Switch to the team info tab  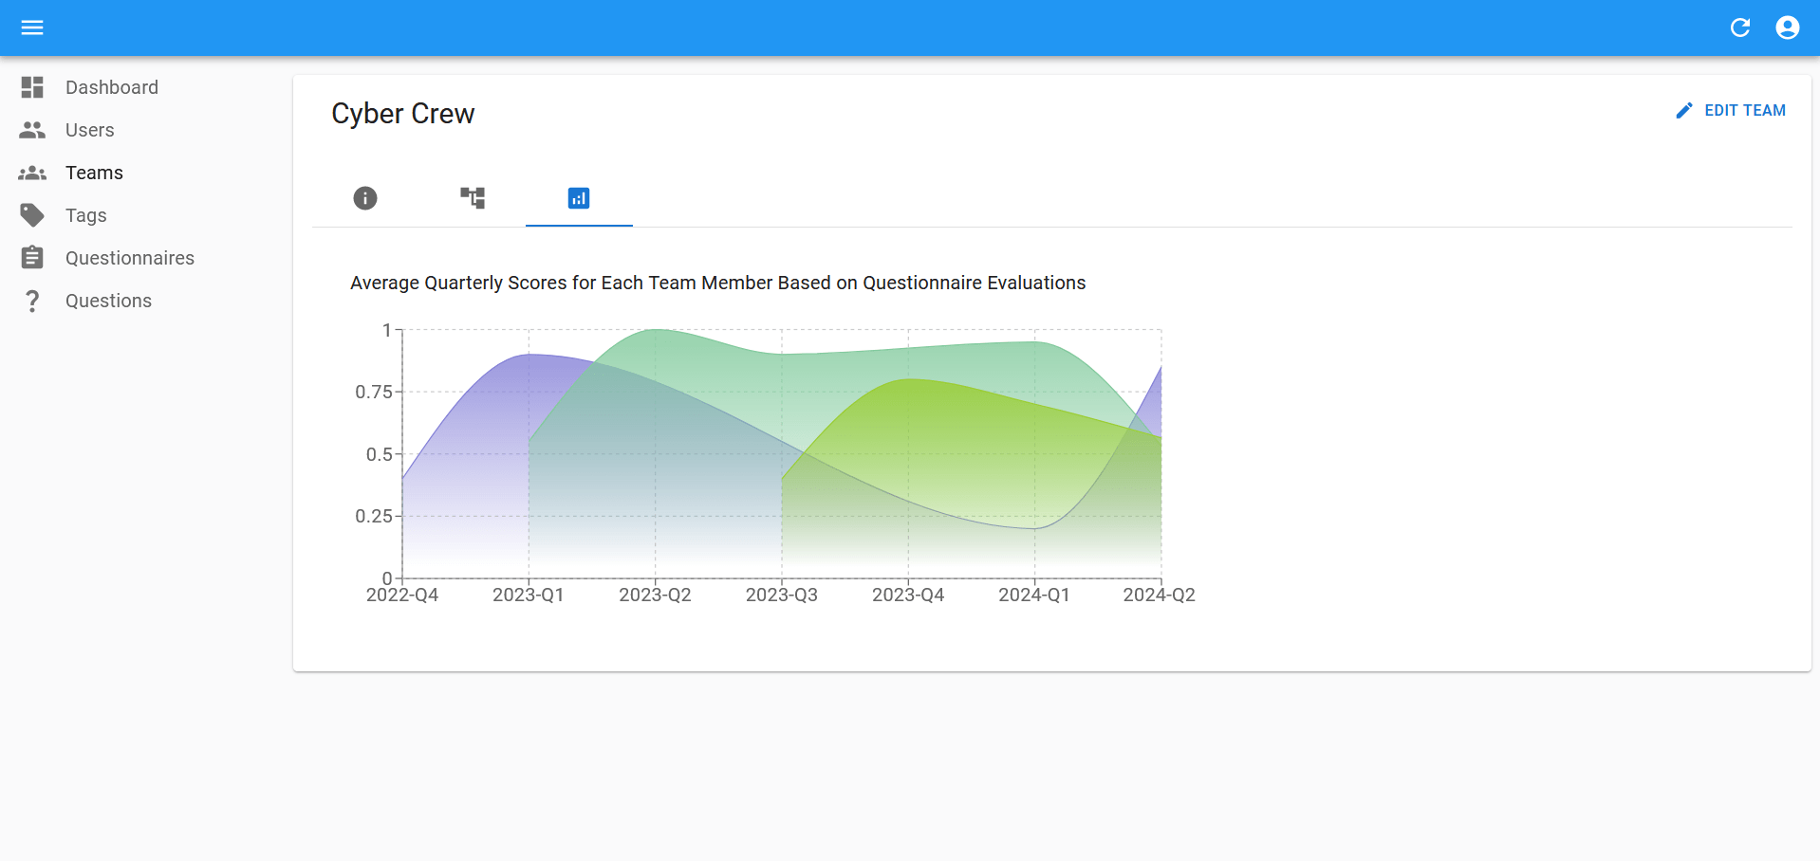click(x=365, y=198)
